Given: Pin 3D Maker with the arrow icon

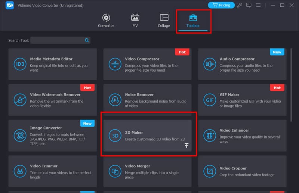Looking at the screenshot, I should click(x=187, y=146).
